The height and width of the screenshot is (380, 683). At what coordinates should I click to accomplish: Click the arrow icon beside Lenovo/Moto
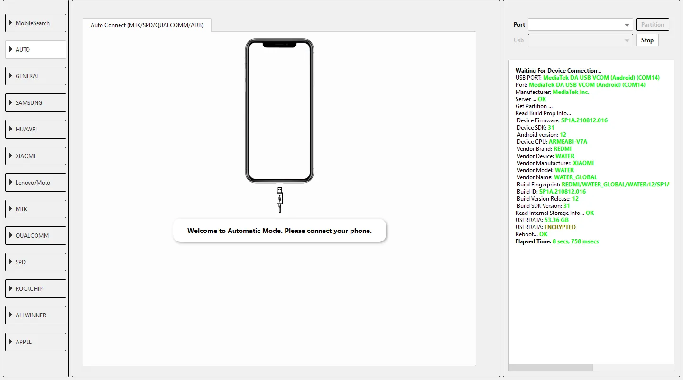[x=11, y=182]
